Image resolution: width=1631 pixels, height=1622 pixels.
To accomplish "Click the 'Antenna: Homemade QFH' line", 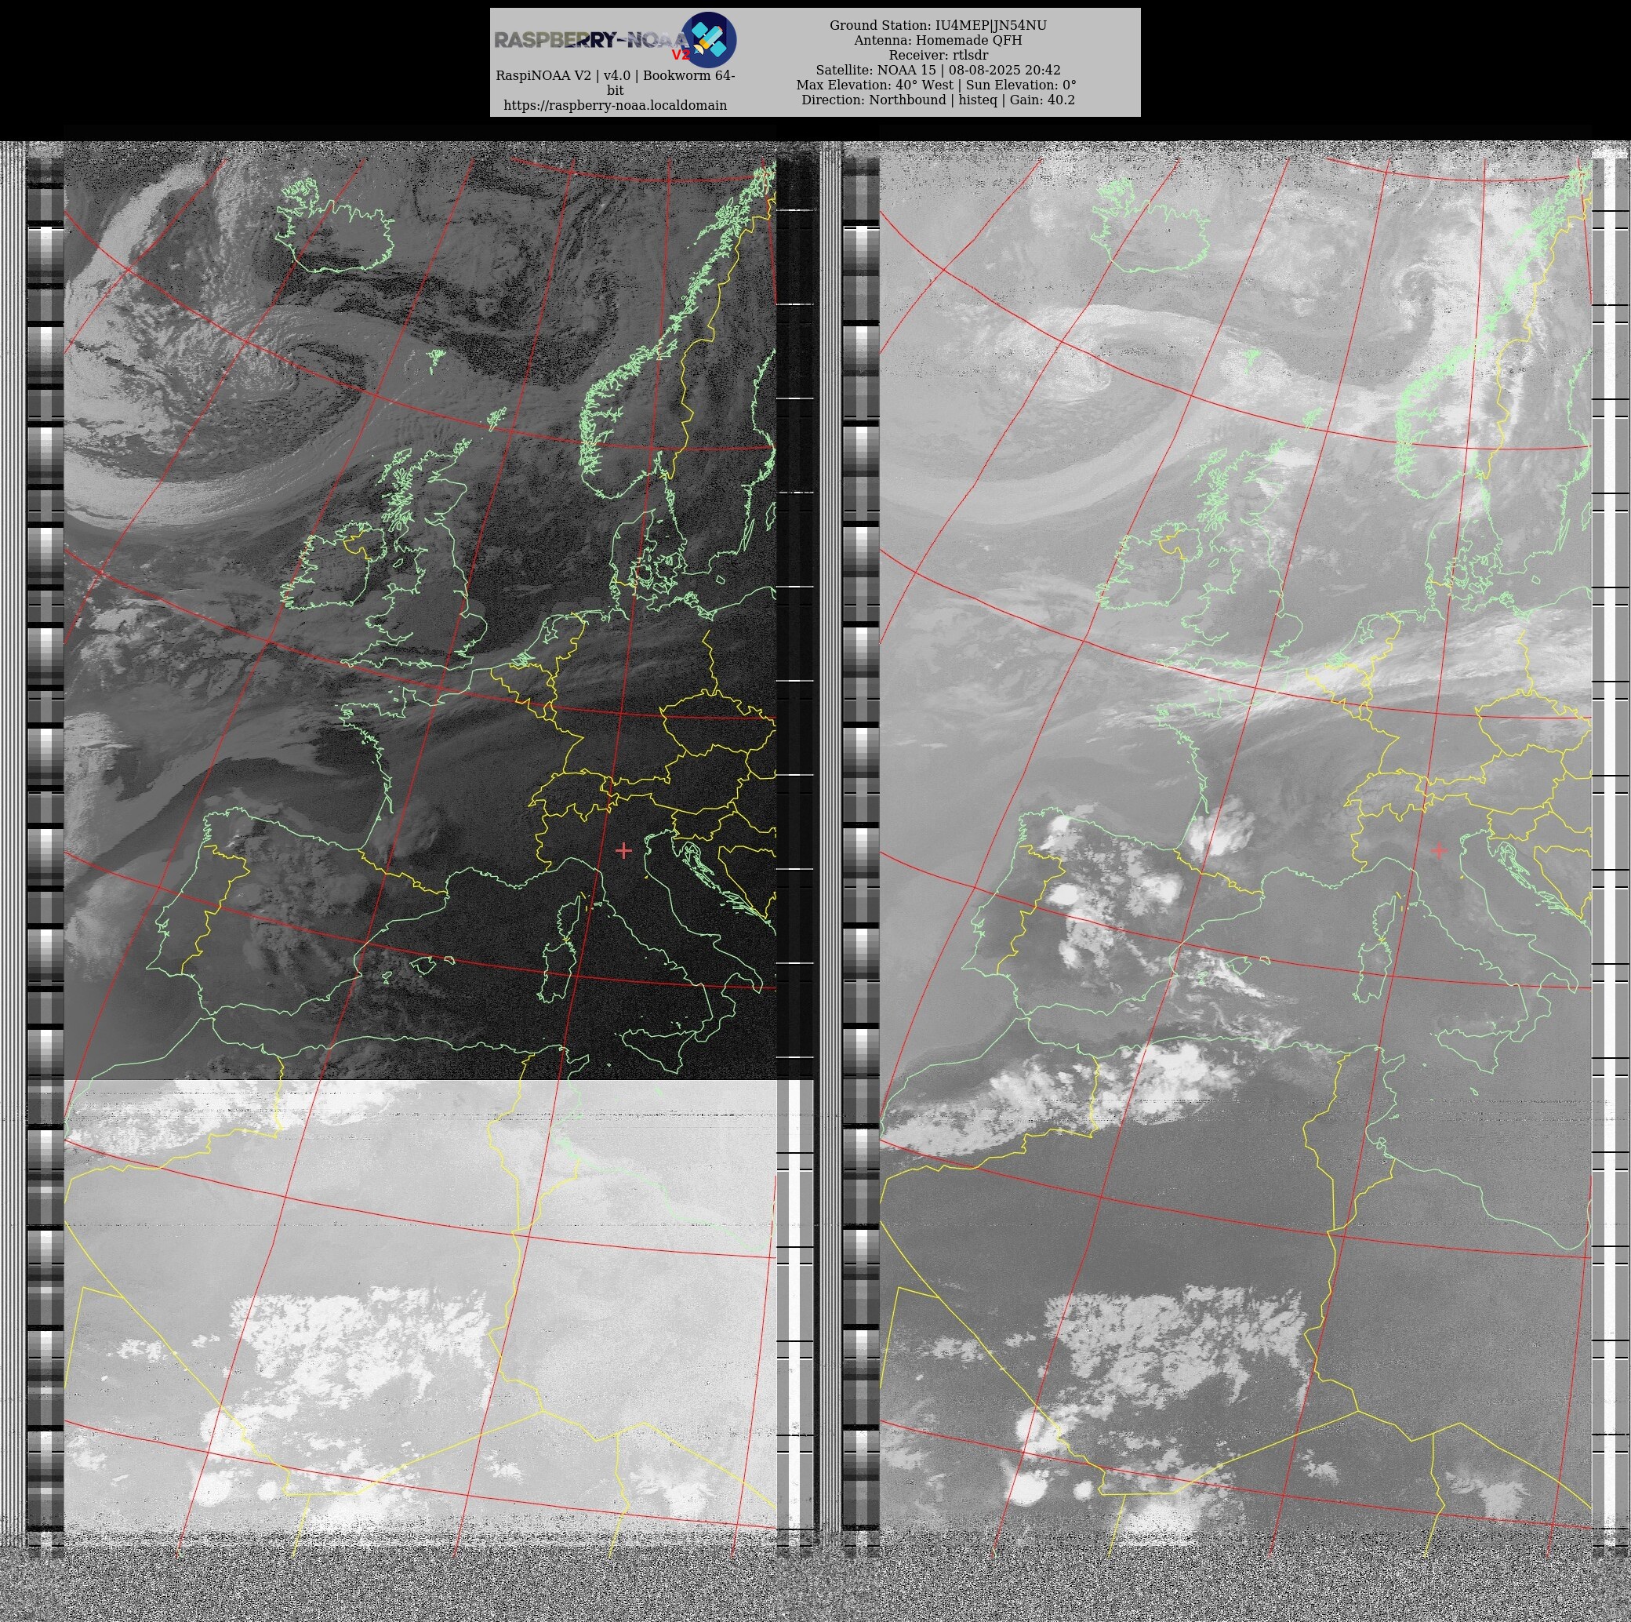I will pos(938,41).
